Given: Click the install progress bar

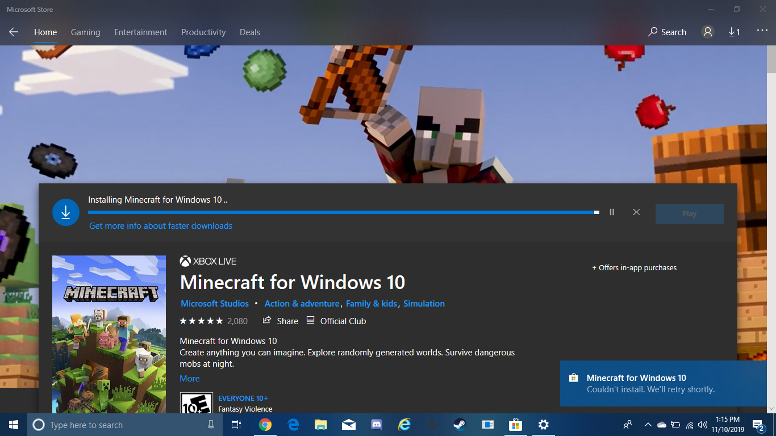Looking at the screenshot, I should click(x=344, y=212).
